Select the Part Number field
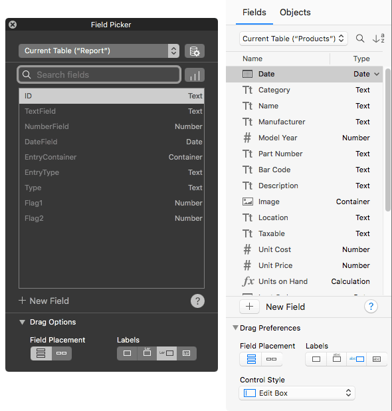392x411 pixels. pos(304,154)
